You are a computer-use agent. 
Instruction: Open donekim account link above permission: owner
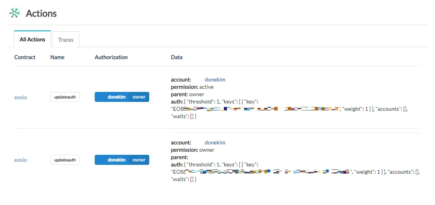[x=215, y=143]
